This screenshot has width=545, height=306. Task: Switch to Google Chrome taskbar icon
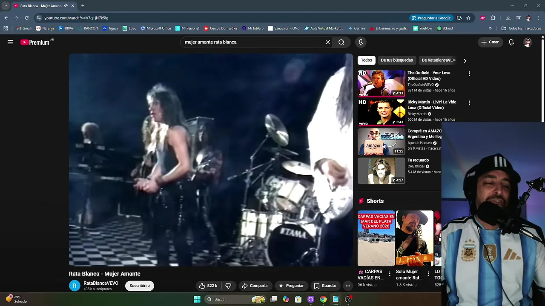323,299
